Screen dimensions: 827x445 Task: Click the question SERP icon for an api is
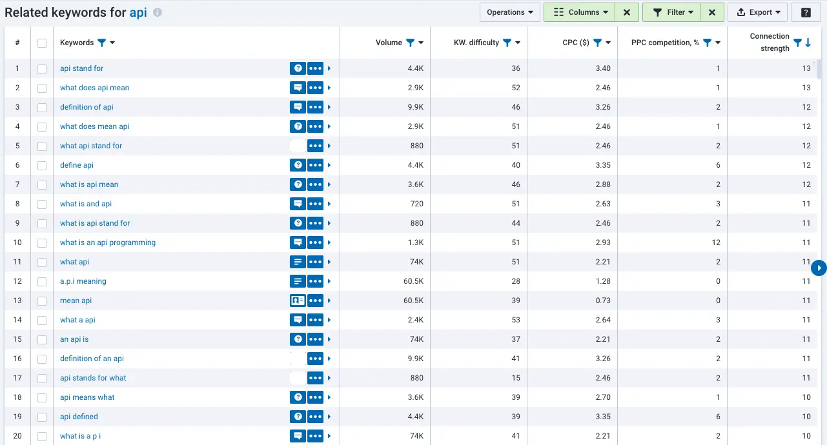pos(298,339)
